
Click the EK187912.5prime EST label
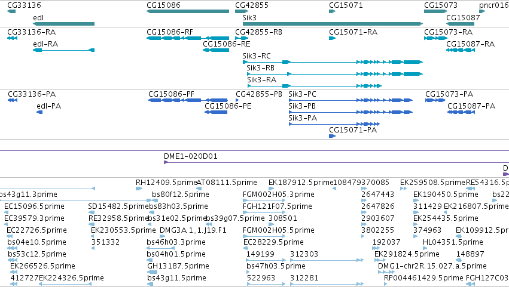pyautogui.click(x=301, y=183)
